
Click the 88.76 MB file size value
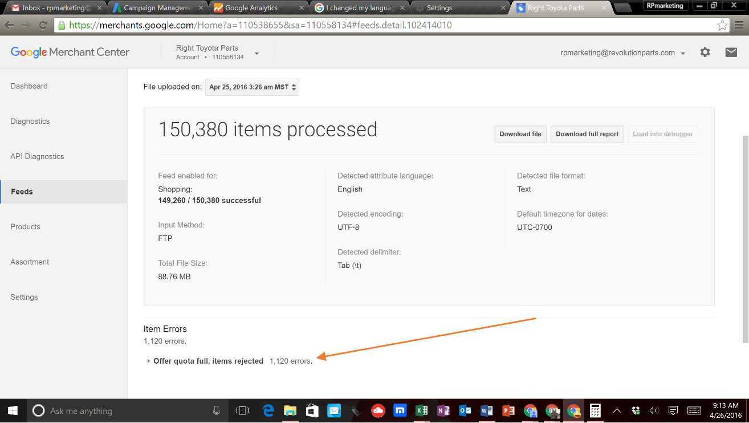(174, 276)
